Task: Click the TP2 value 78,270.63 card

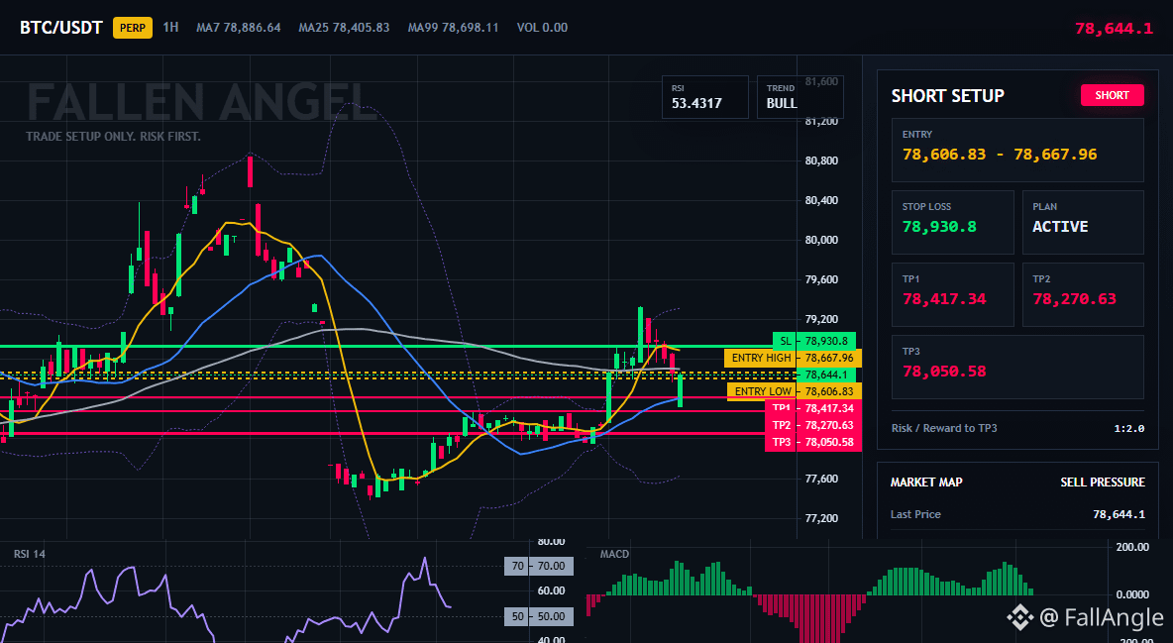Action: point(1083,294)
